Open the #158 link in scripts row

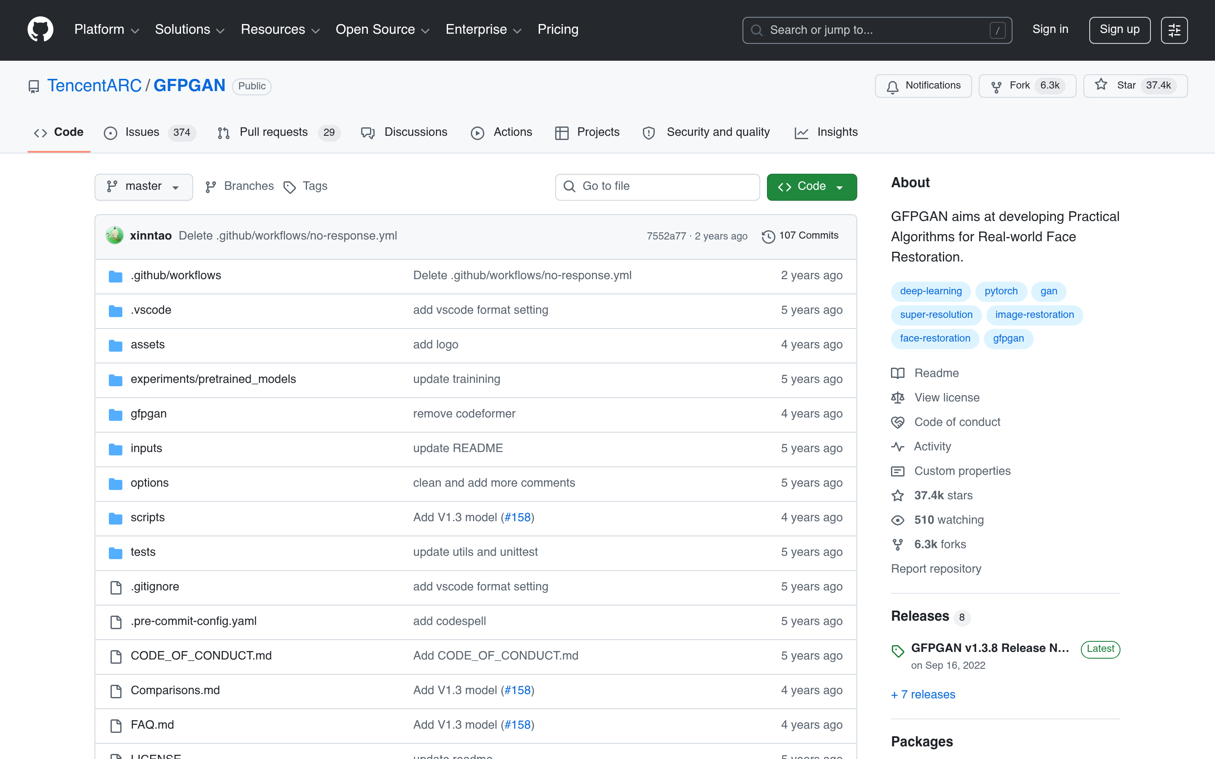[517, 517]
